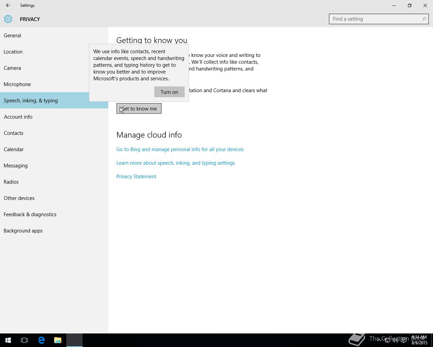The image size is (433, 347).
Task: Click the Manage cloud info heading
Action: pos(149,135)
